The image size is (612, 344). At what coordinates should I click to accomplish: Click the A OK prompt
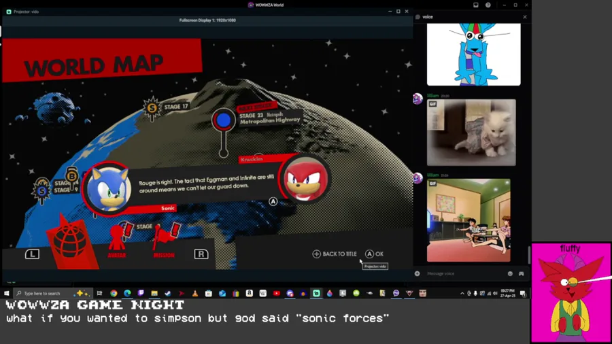[x=374, y=254]
